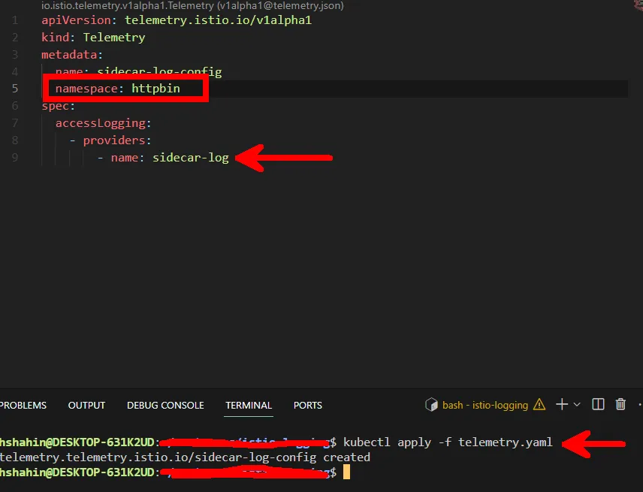Screen dimensions: 643x492
Task: Click the yellow warning icon beside bash
Action: point(539,405)
